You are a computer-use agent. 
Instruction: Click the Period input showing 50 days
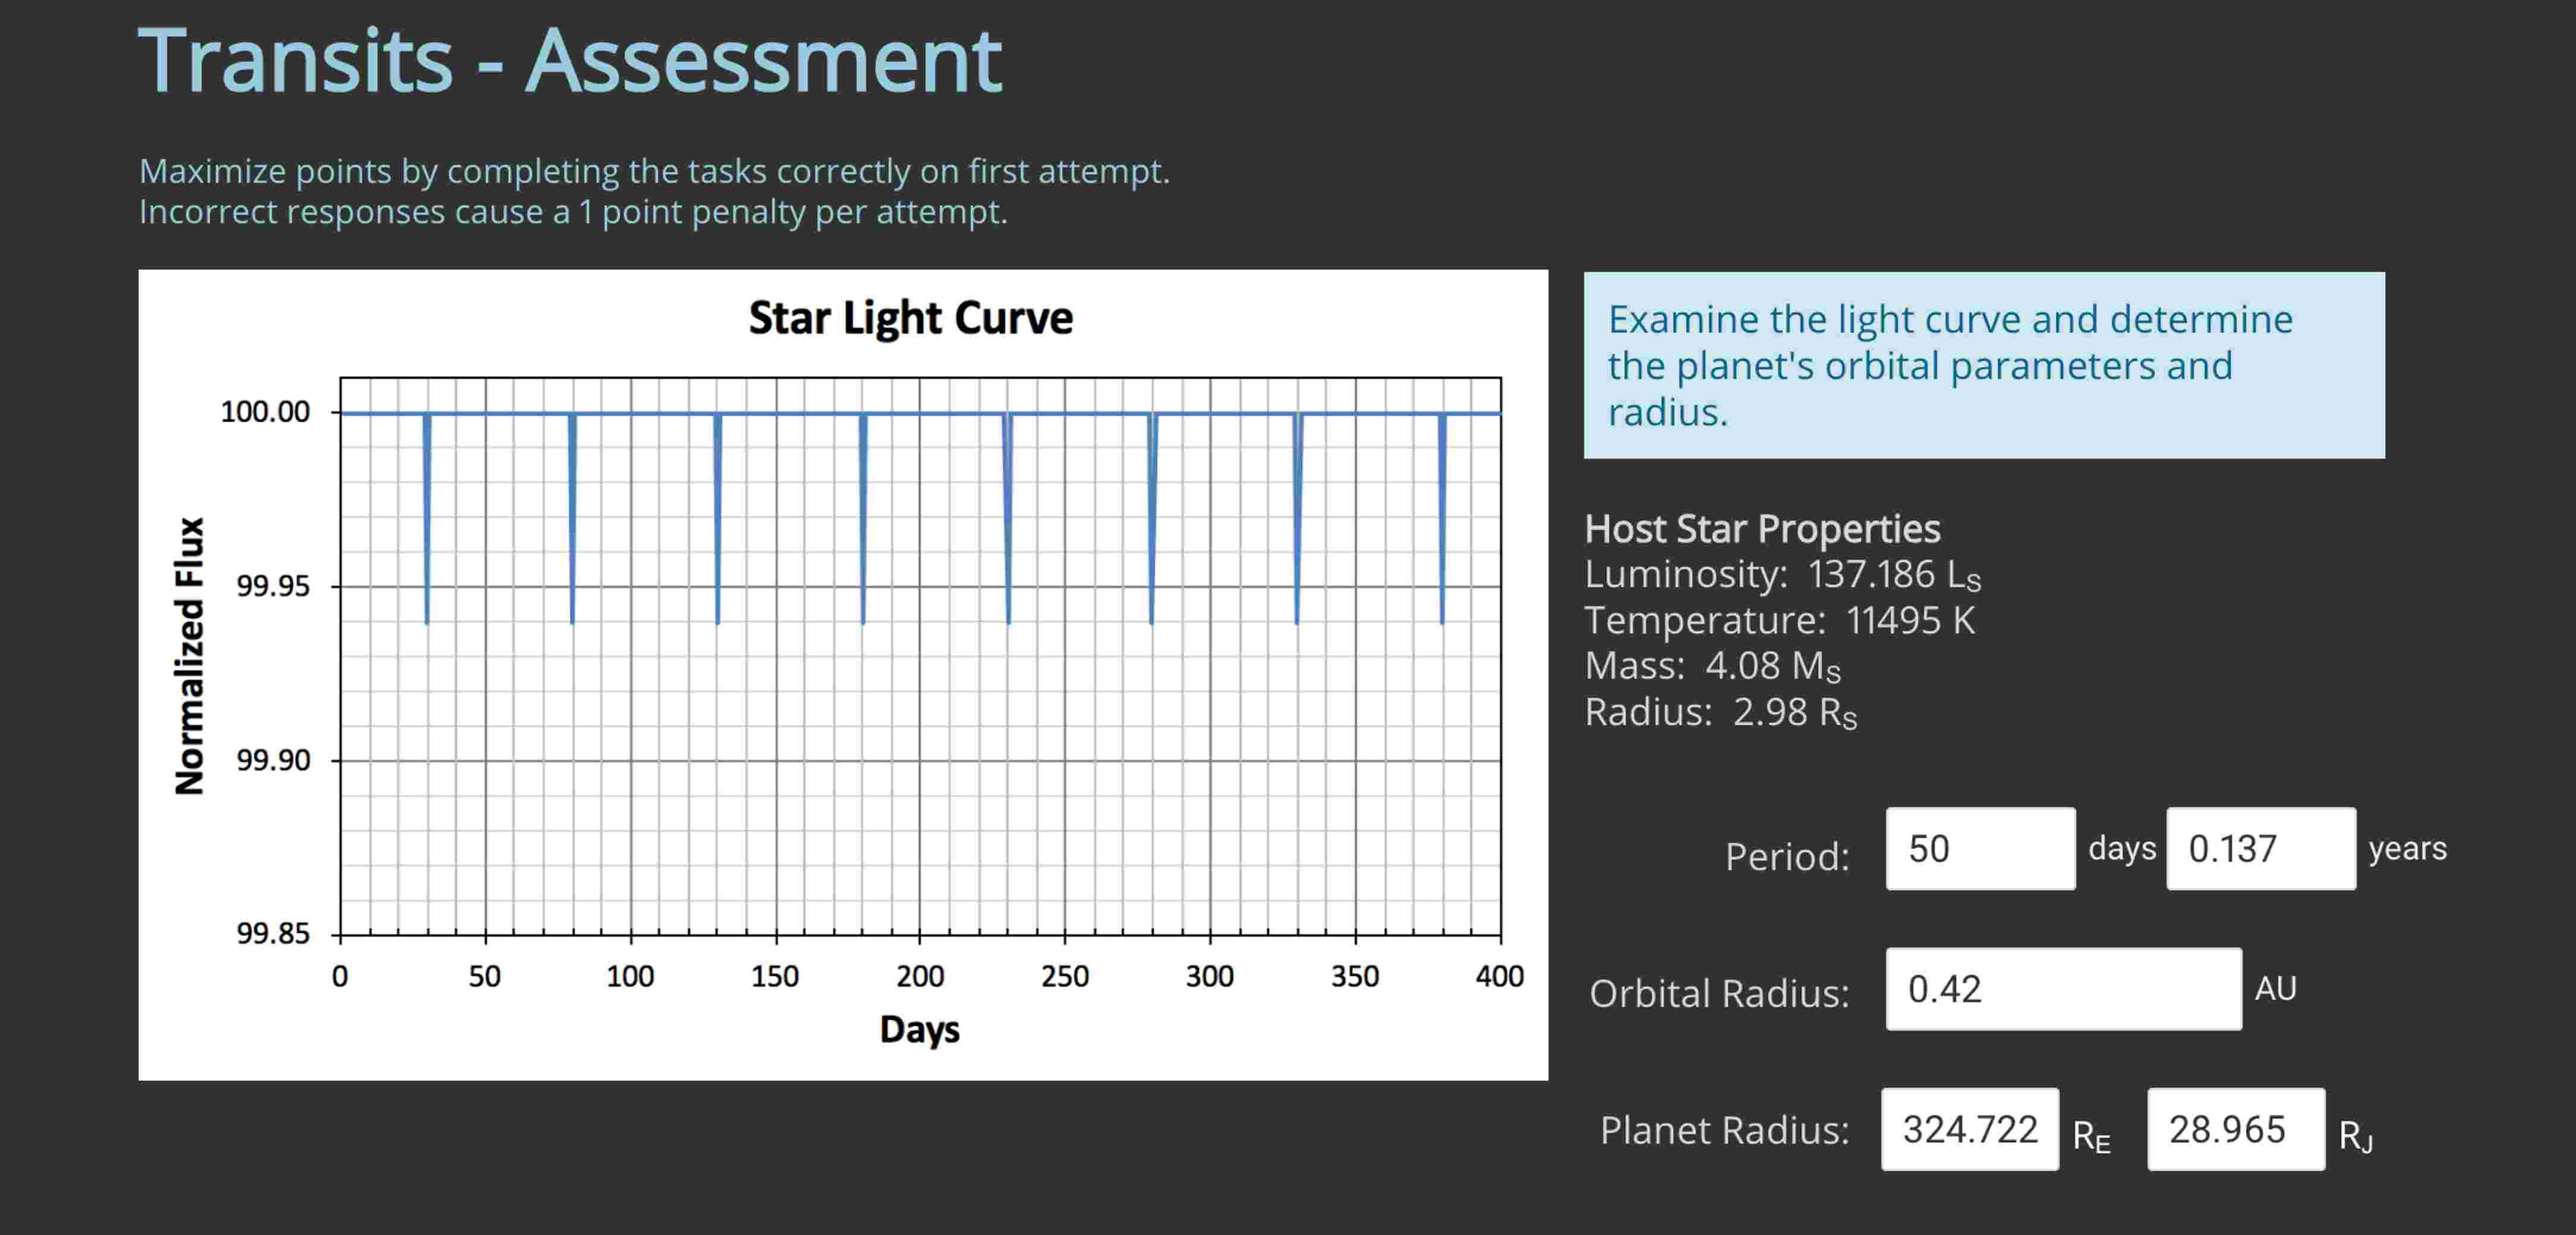tap(1979, 849)
